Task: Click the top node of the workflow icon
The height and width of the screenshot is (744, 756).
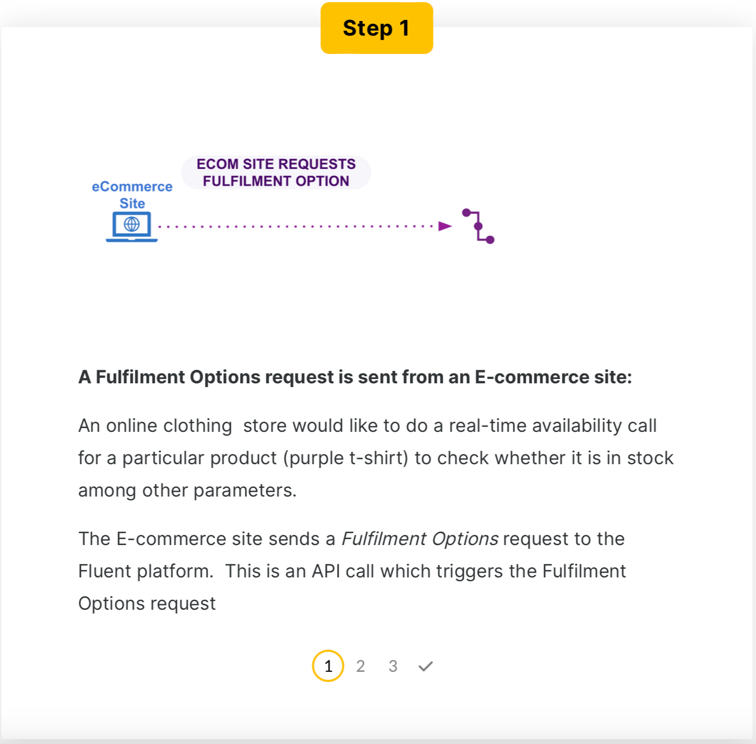Action: pyautogui.click(x=466, y=212)
